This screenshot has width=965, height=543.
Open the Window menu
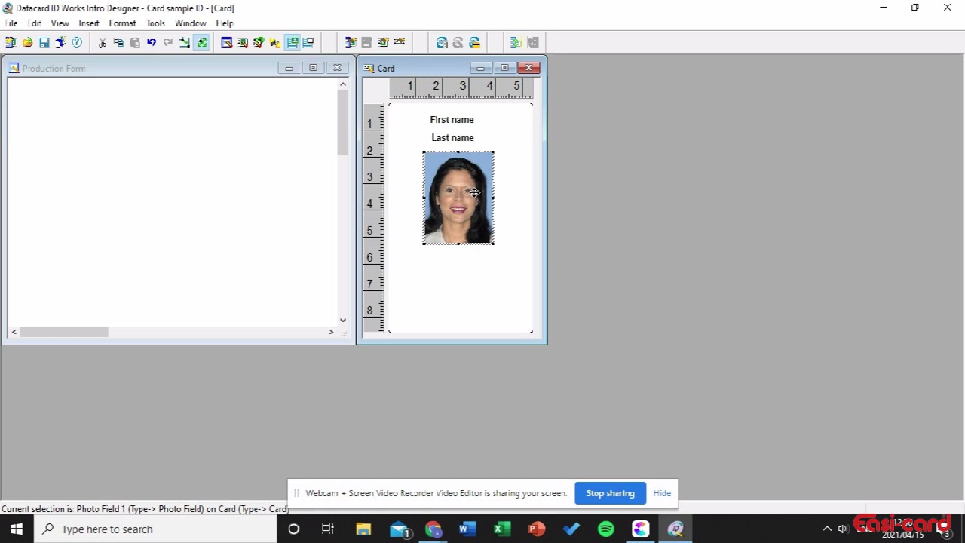pos(191,23)
